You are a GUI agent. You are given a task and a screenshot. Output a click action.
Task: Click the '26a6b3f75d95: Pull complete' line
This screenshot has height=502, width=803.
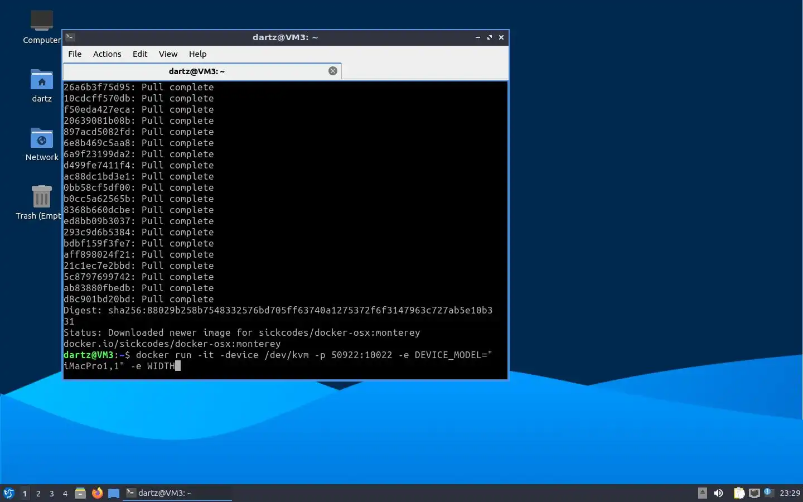138,87
